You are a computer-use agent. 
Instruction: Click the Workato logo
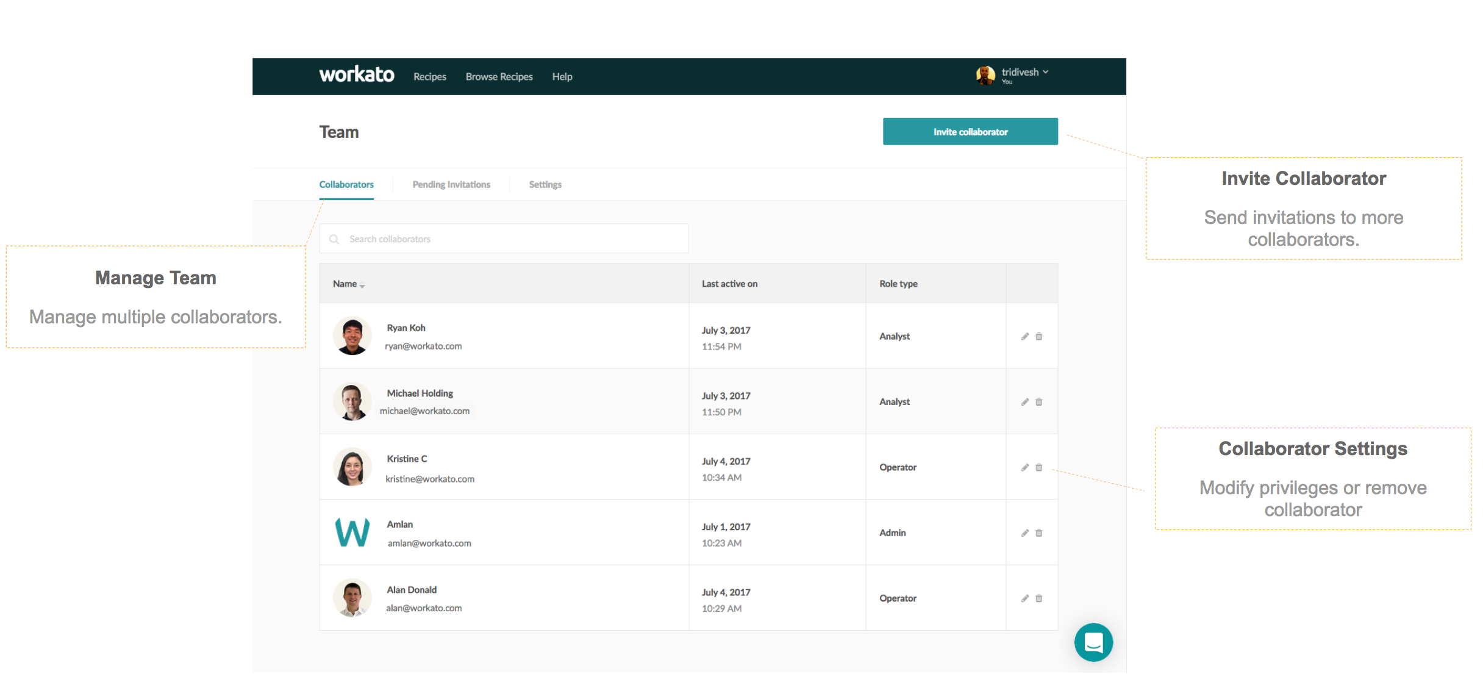coord(357,75)
